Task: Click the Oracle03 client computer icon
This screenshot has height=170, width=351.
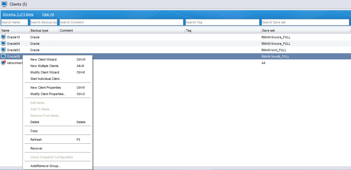Action: (4, 50)
